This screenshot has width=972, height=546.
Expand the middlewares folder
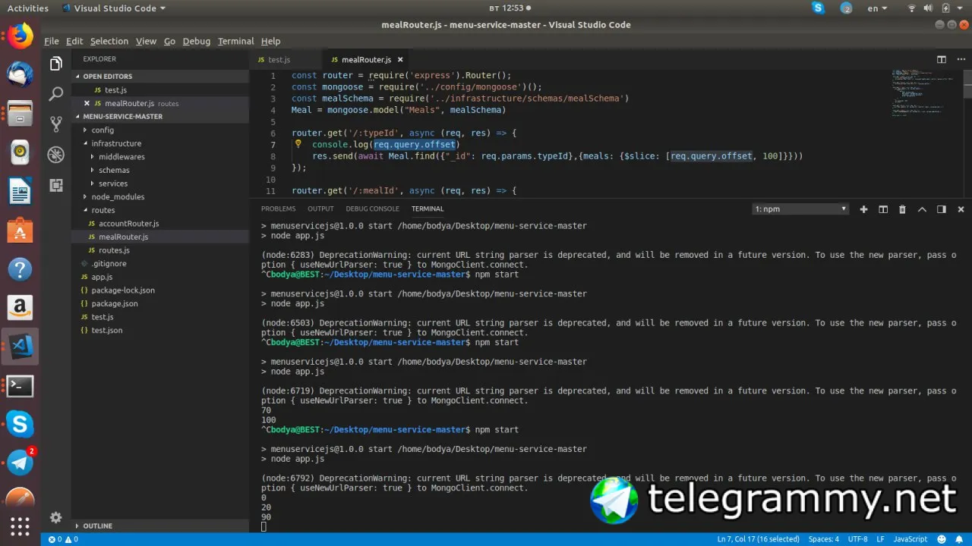coord(121,157)
